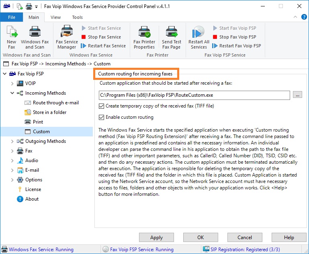Click Restart All Services
Screen dimensions: 309x254
198,37
